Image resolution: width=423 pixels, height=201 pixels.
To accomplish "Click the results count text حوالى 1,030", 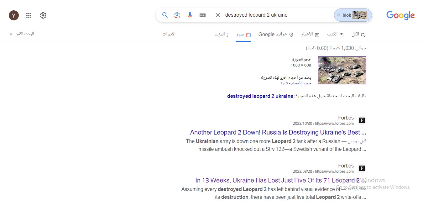I will (x=336, y=48).
